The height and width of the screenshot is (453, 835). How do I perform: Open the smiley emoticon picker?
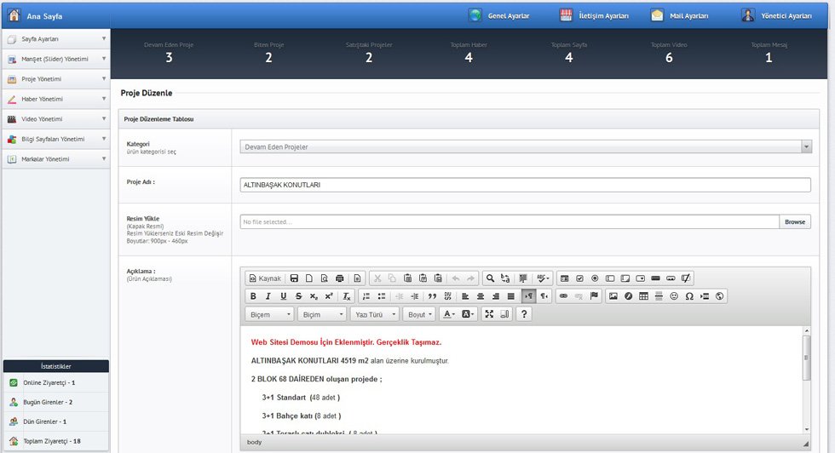click(674, 296)
